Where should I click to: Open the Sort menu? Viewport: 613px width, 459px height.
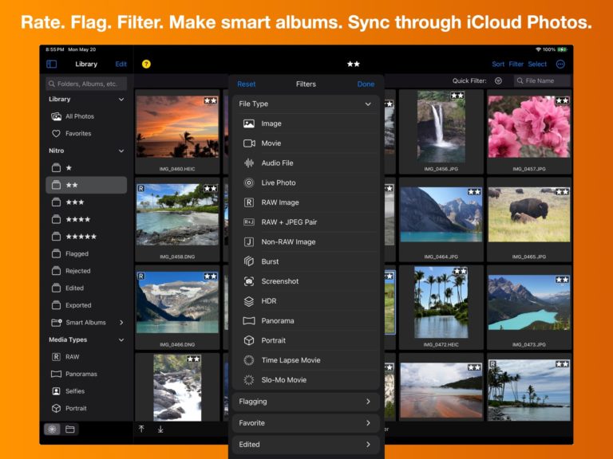[498, 64]
